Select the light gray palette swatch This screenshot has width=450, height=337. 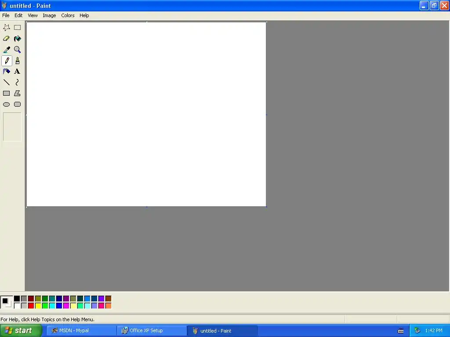click(x=24, y=306)
